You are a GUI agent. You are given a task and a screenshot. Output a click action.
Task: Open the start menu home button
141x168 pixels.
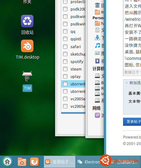point(7,162)
